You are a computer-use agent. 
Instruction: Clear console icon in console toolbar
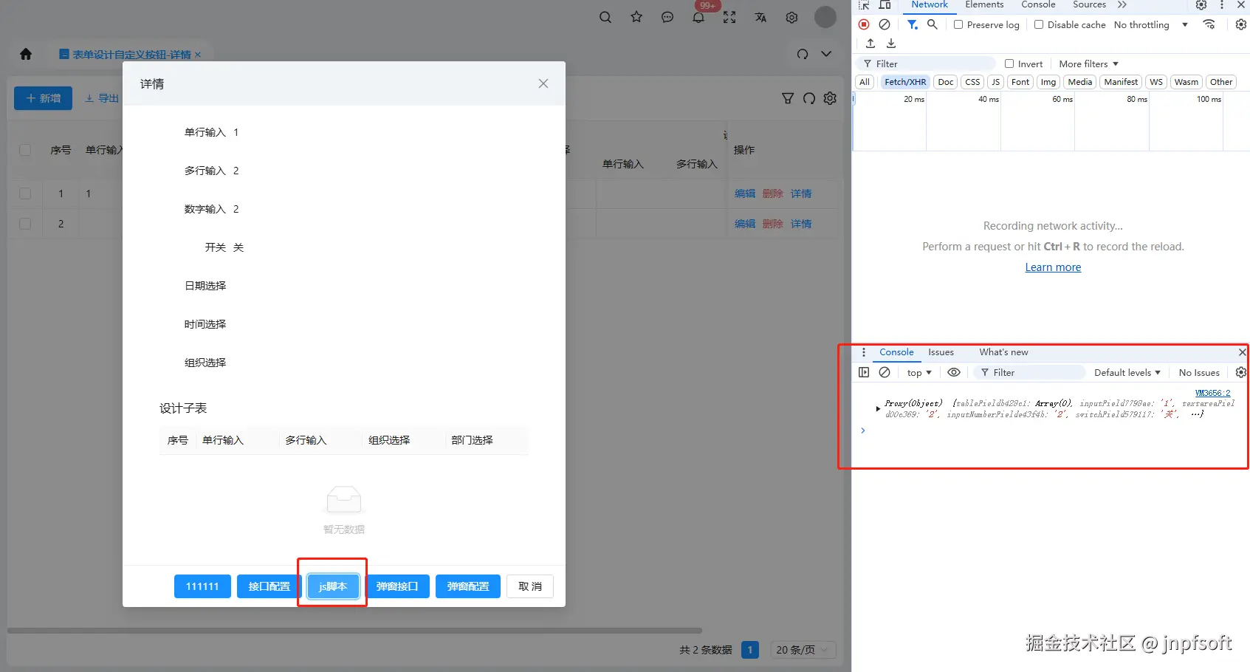pos(885,372)
